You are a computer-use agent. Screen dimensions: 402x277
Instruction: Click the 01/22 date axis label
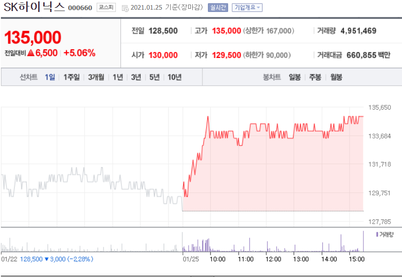pos(9,259)
